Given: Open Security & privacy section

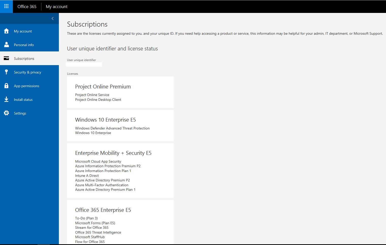Looking at the screenshot, I should tap(29, 72).
